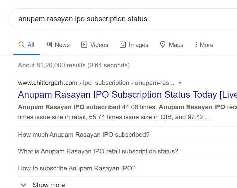Open dropdown arrow beside chittorgarh.com URL
Viewport: 237px width, 188px height.
(180, 83)
